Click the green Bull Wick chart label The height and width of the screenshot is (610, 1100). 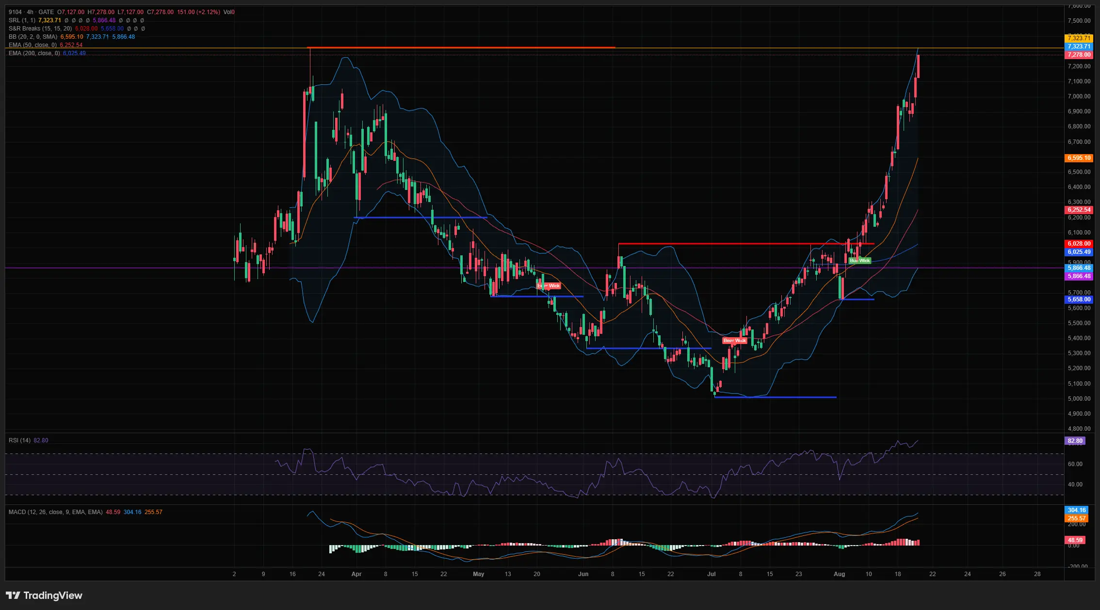[x=860, y=261]
